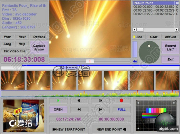Start playback with the green play icon
This screenshot has height=134, width=180.
[58, 100]
